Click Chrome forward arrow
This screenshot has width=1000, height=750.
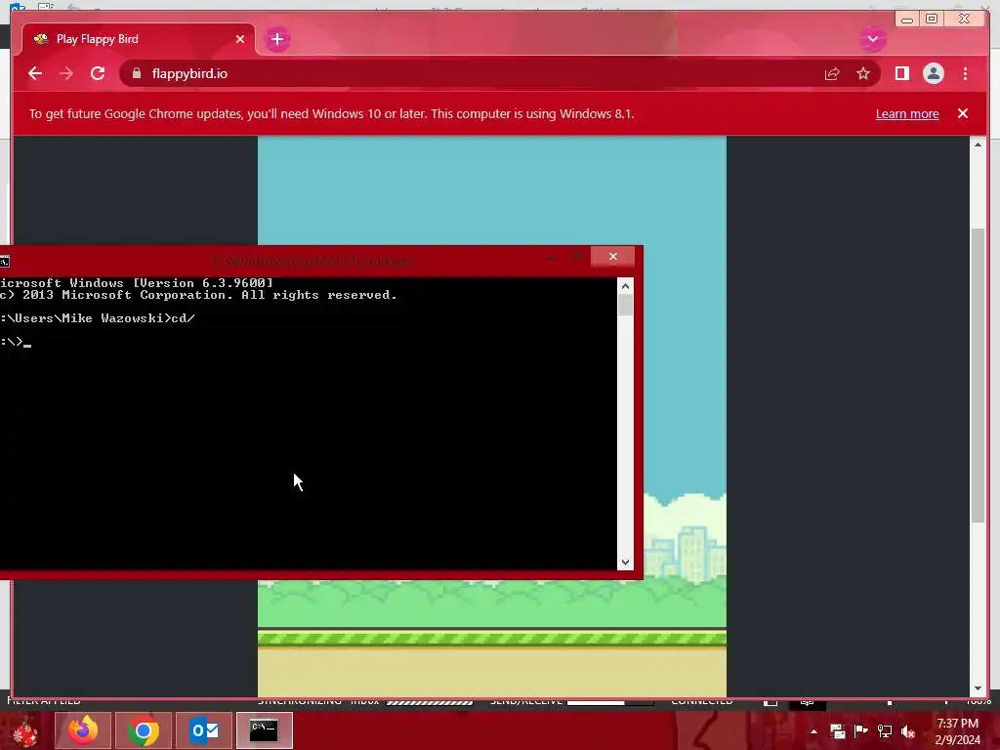click(x=66, y=73)
